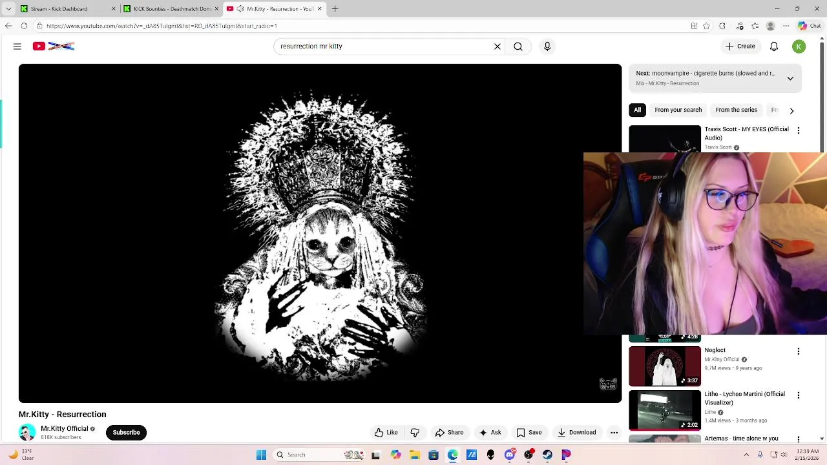The width and height of the screenshot is (827, 465).
Task: Open taskbar weather widget 33°F Clear
Action: pyautogui.click(x=21, y=455)
